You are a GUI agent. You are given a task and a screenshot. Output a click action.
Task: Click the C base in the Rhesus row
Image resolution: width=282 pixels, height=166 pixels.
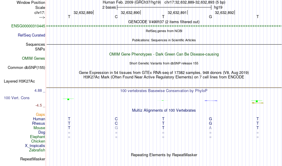click(x=116, y=123)
